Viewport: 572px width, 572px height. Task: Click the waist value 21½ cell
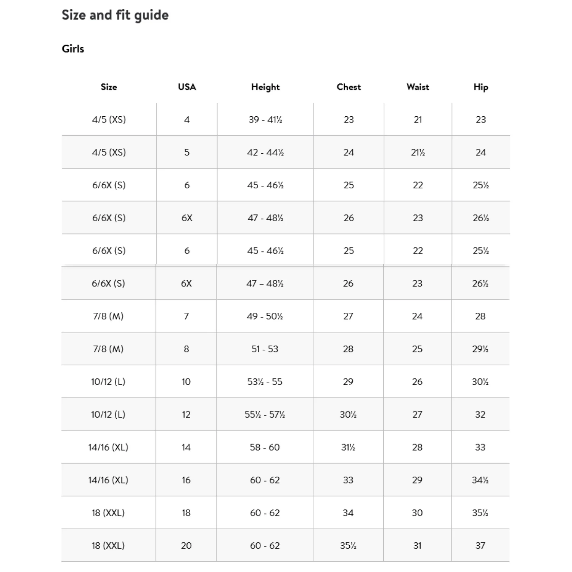(418, 152)
